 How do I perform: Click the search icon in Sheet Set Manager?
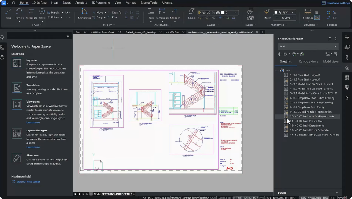(330, 39)
